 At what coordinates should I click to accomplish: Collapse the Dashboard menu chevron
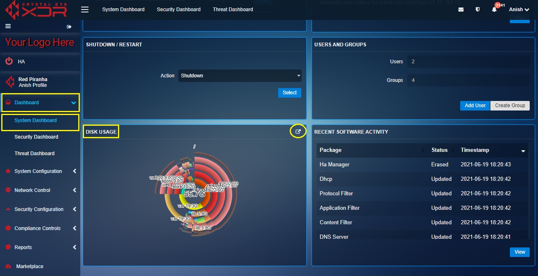tap(74, 103)
